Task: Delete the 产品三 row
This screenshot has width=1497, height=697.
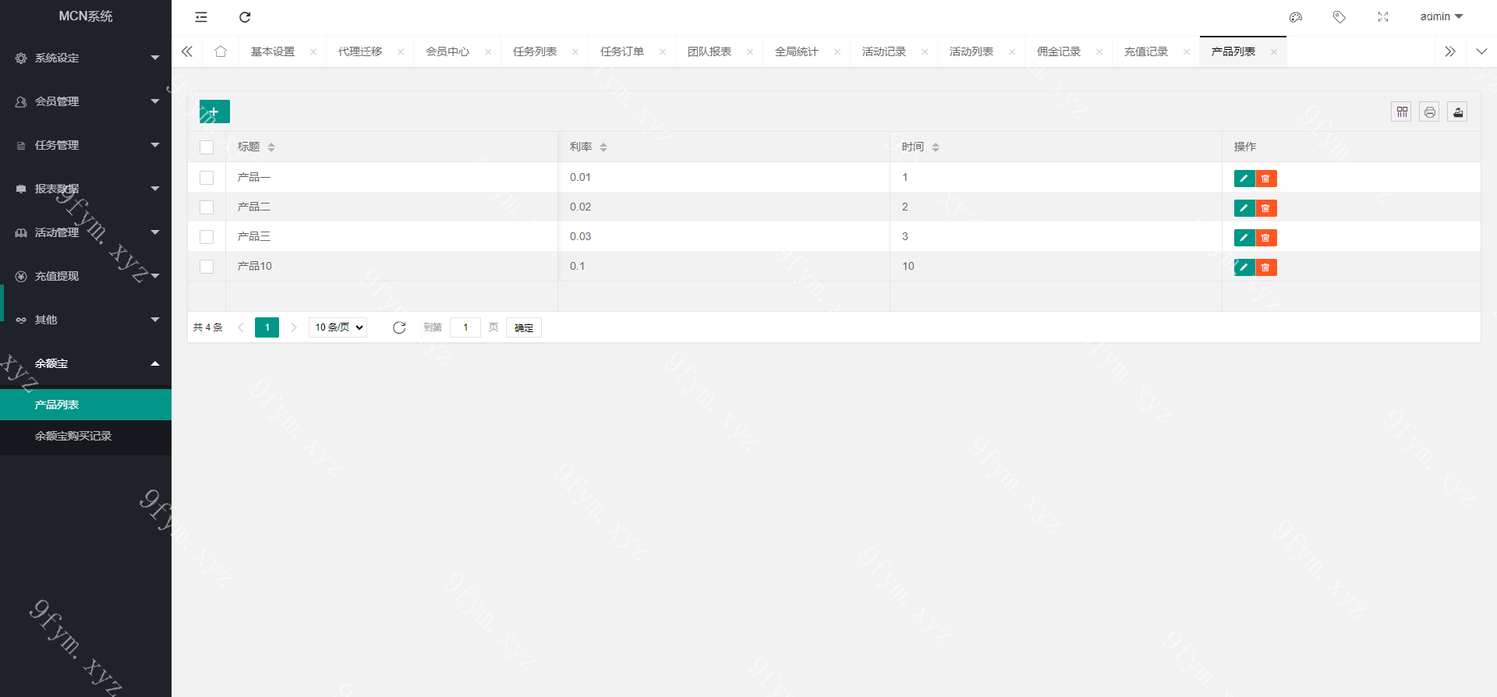Action: pyautogui.click(x=1266, y=238)
